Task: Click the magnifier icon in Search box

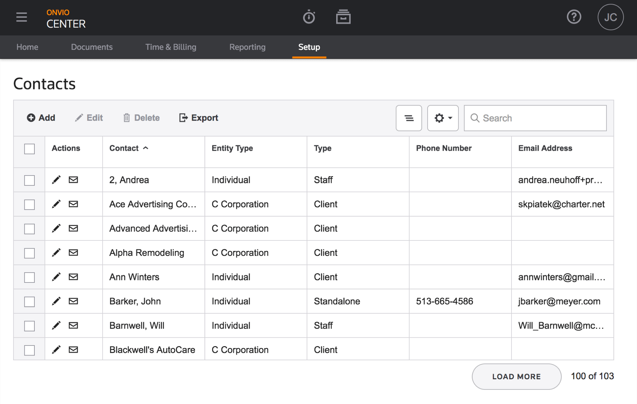Action: pos(475,118)
